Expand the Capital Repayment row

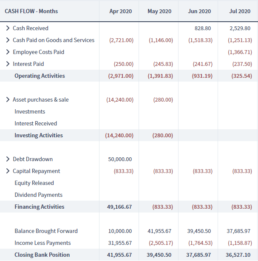point(8,171)
